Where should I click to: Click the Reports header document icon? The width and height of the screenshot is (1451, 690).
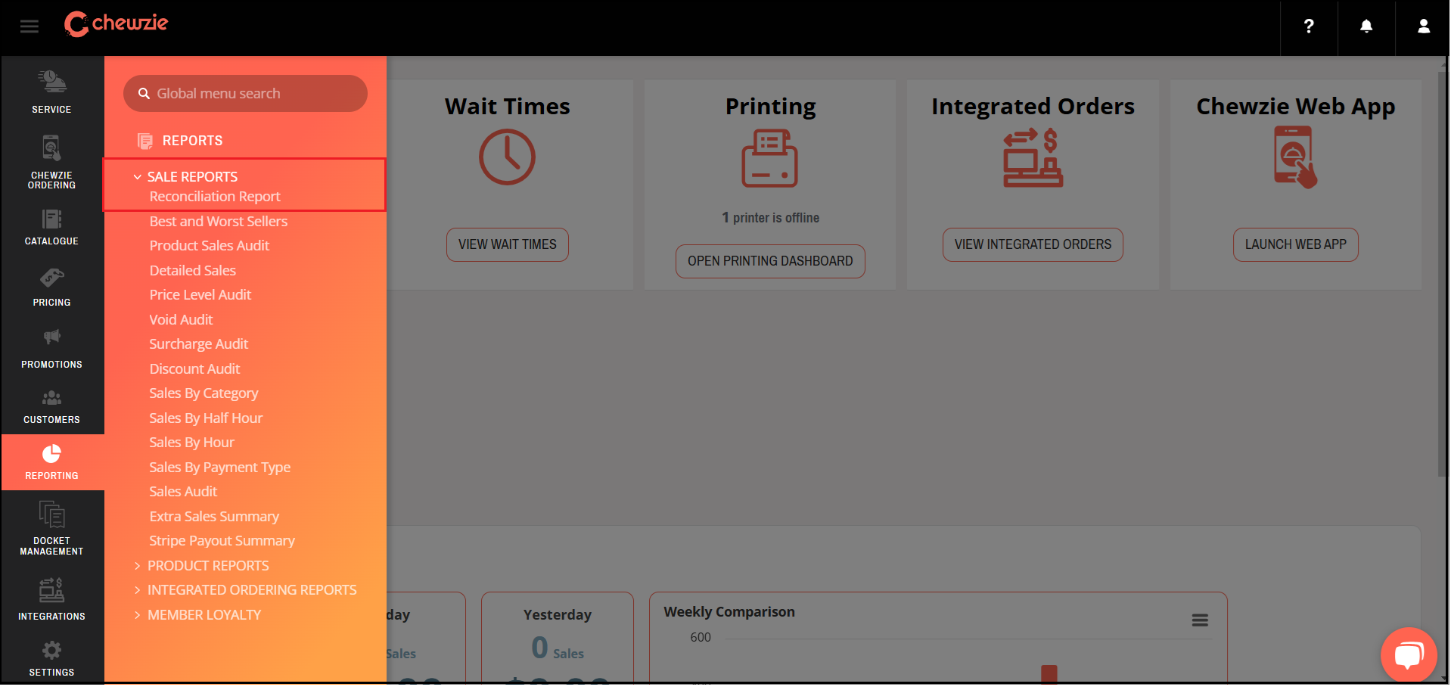coord(145,141)
